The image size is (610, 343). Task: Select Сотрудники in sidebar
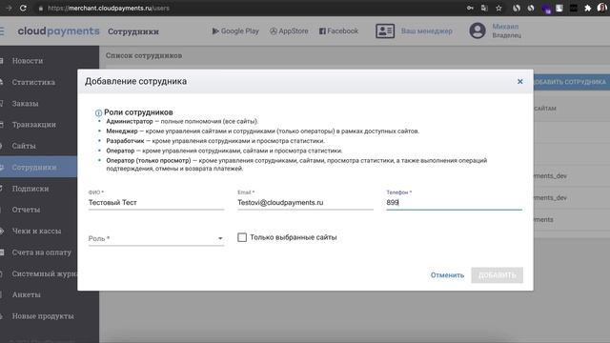coord(39,168)
